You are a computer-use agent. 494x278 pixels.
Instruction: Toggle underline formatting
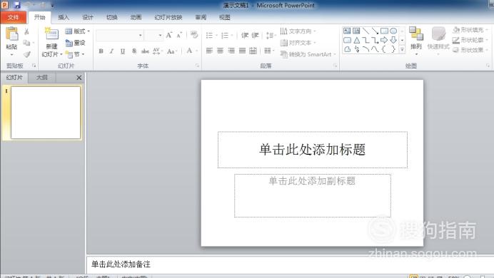pos(123,51)
